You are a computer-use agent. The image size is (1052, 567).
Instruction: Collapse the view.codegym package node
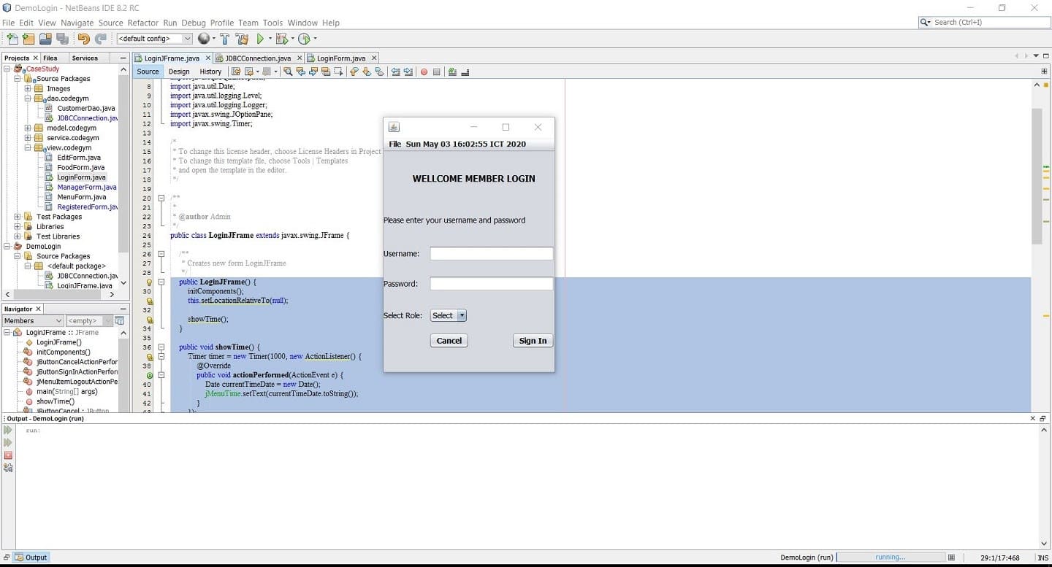[x=28, y=147]
